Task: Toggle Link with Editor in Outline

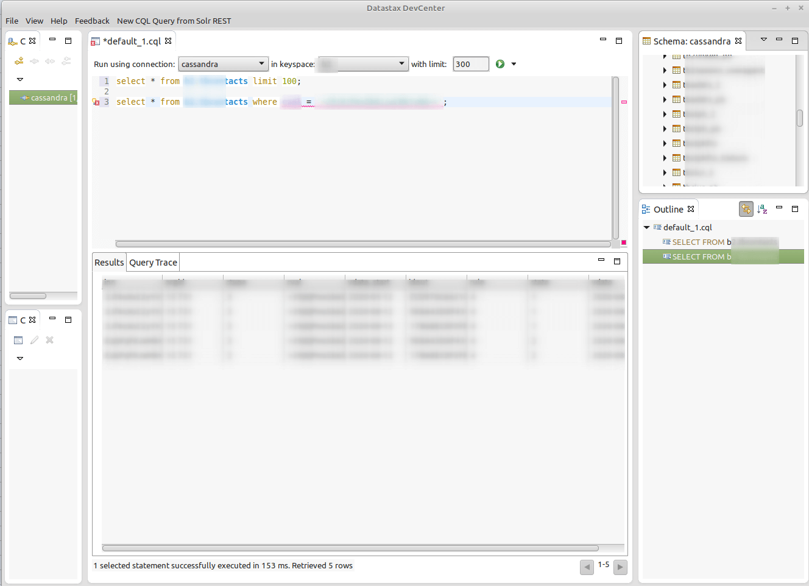Action: 746,209
